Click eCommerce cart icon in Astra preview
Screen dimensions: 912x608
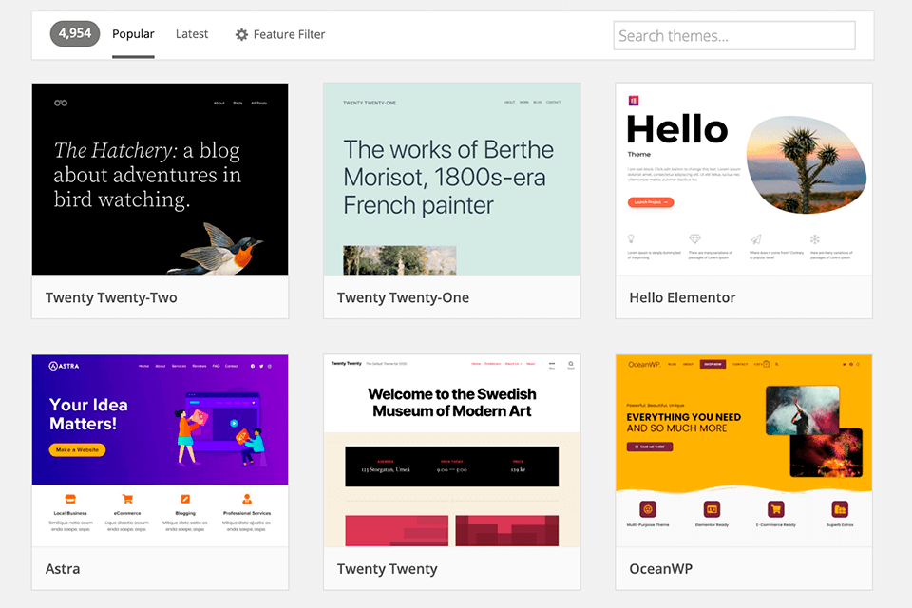coord(127,499)
